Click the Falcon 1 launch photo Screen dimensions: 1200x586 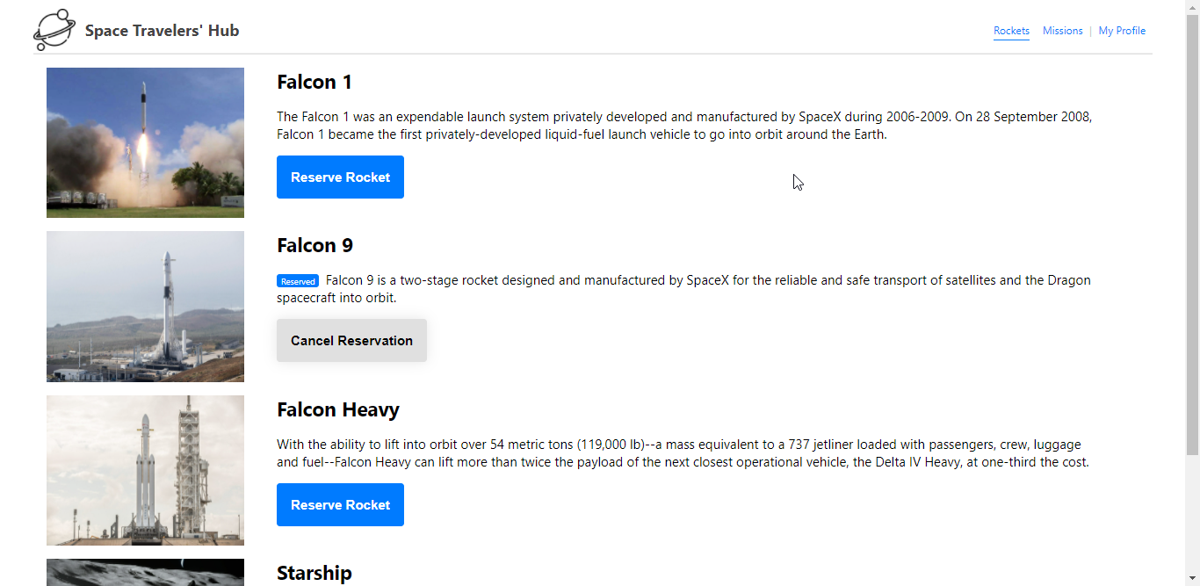click(145, 142)
